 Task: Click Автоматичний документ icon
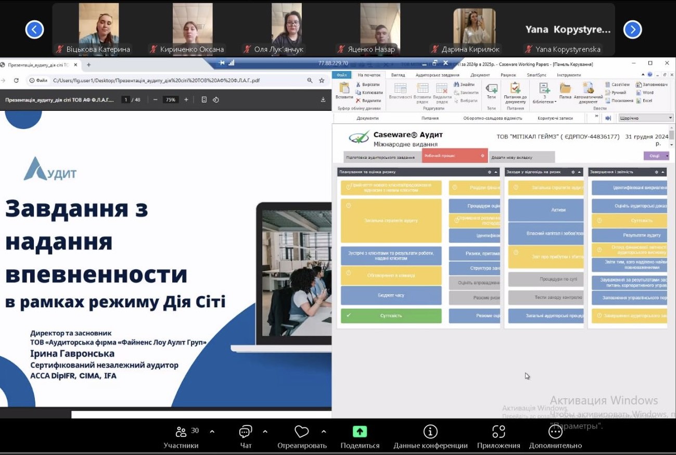point(588,88)
